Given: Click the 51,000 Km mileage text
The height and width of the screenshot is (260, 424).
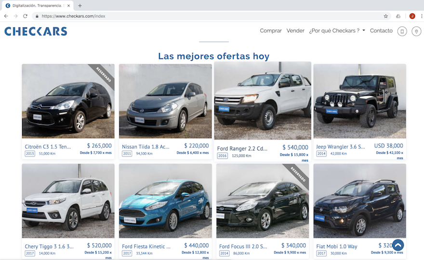Looking at the screenshot, I should pyautogui.click(x=47, y=154).
